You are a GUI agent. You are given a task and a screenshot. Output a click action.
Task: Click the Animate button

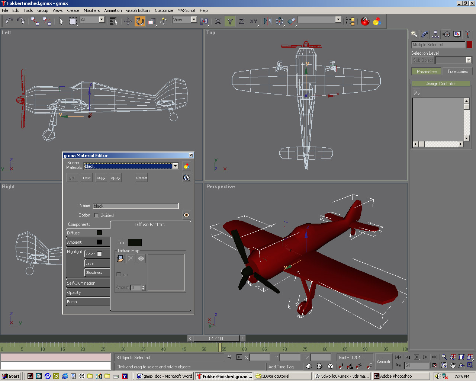(x=384, y=361)
